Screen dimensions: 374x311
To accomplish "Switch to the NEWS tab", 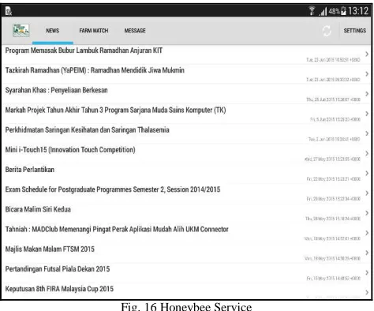I will point(53,31).
